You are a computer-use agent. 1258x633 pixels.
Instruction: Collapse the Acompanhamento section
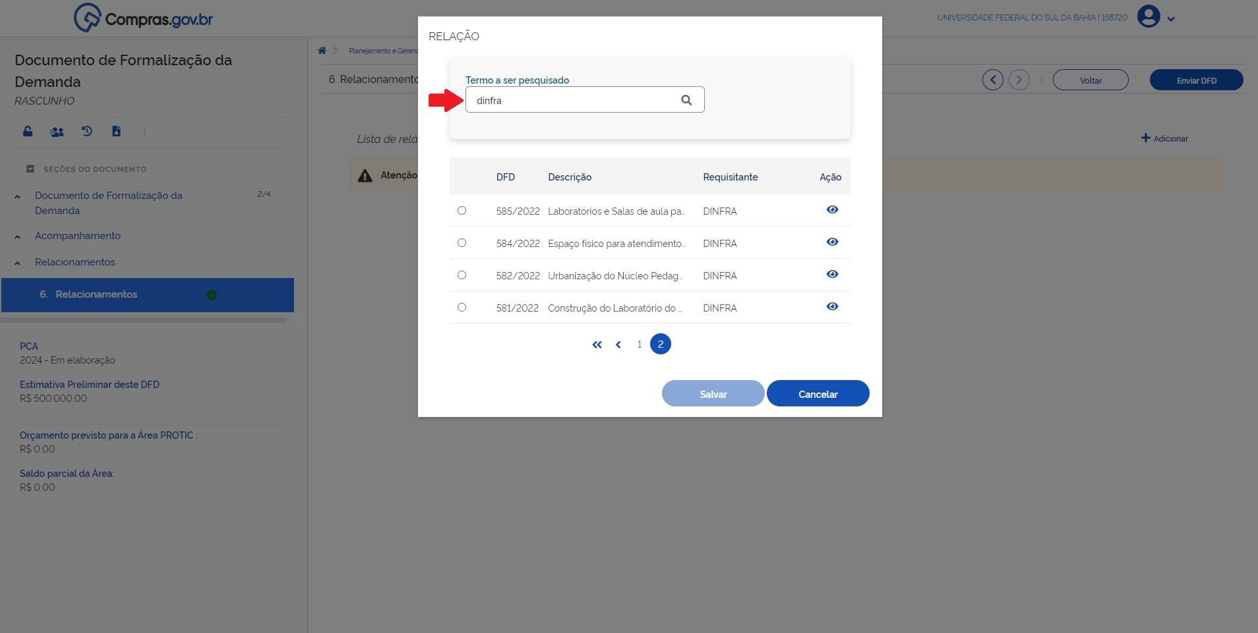18,236
